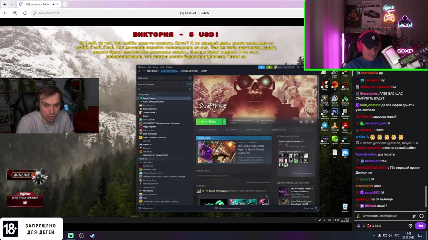428x240 pixels.
Task: Click Добавить игру at Steam bottom
Action: click(145, 208)
